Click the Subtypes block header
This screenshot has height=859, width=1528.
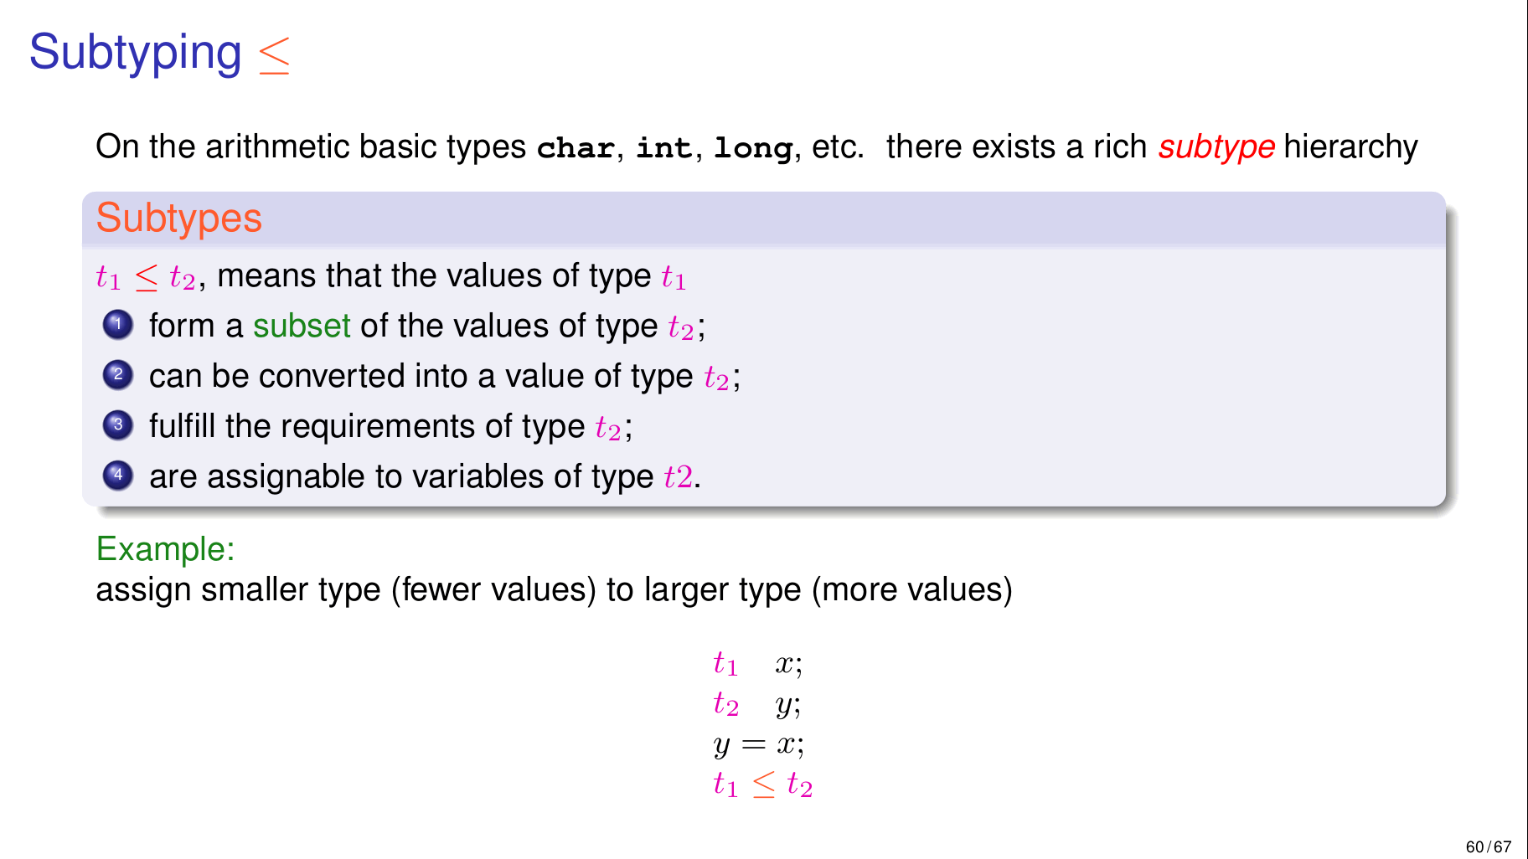pos(764,219)
